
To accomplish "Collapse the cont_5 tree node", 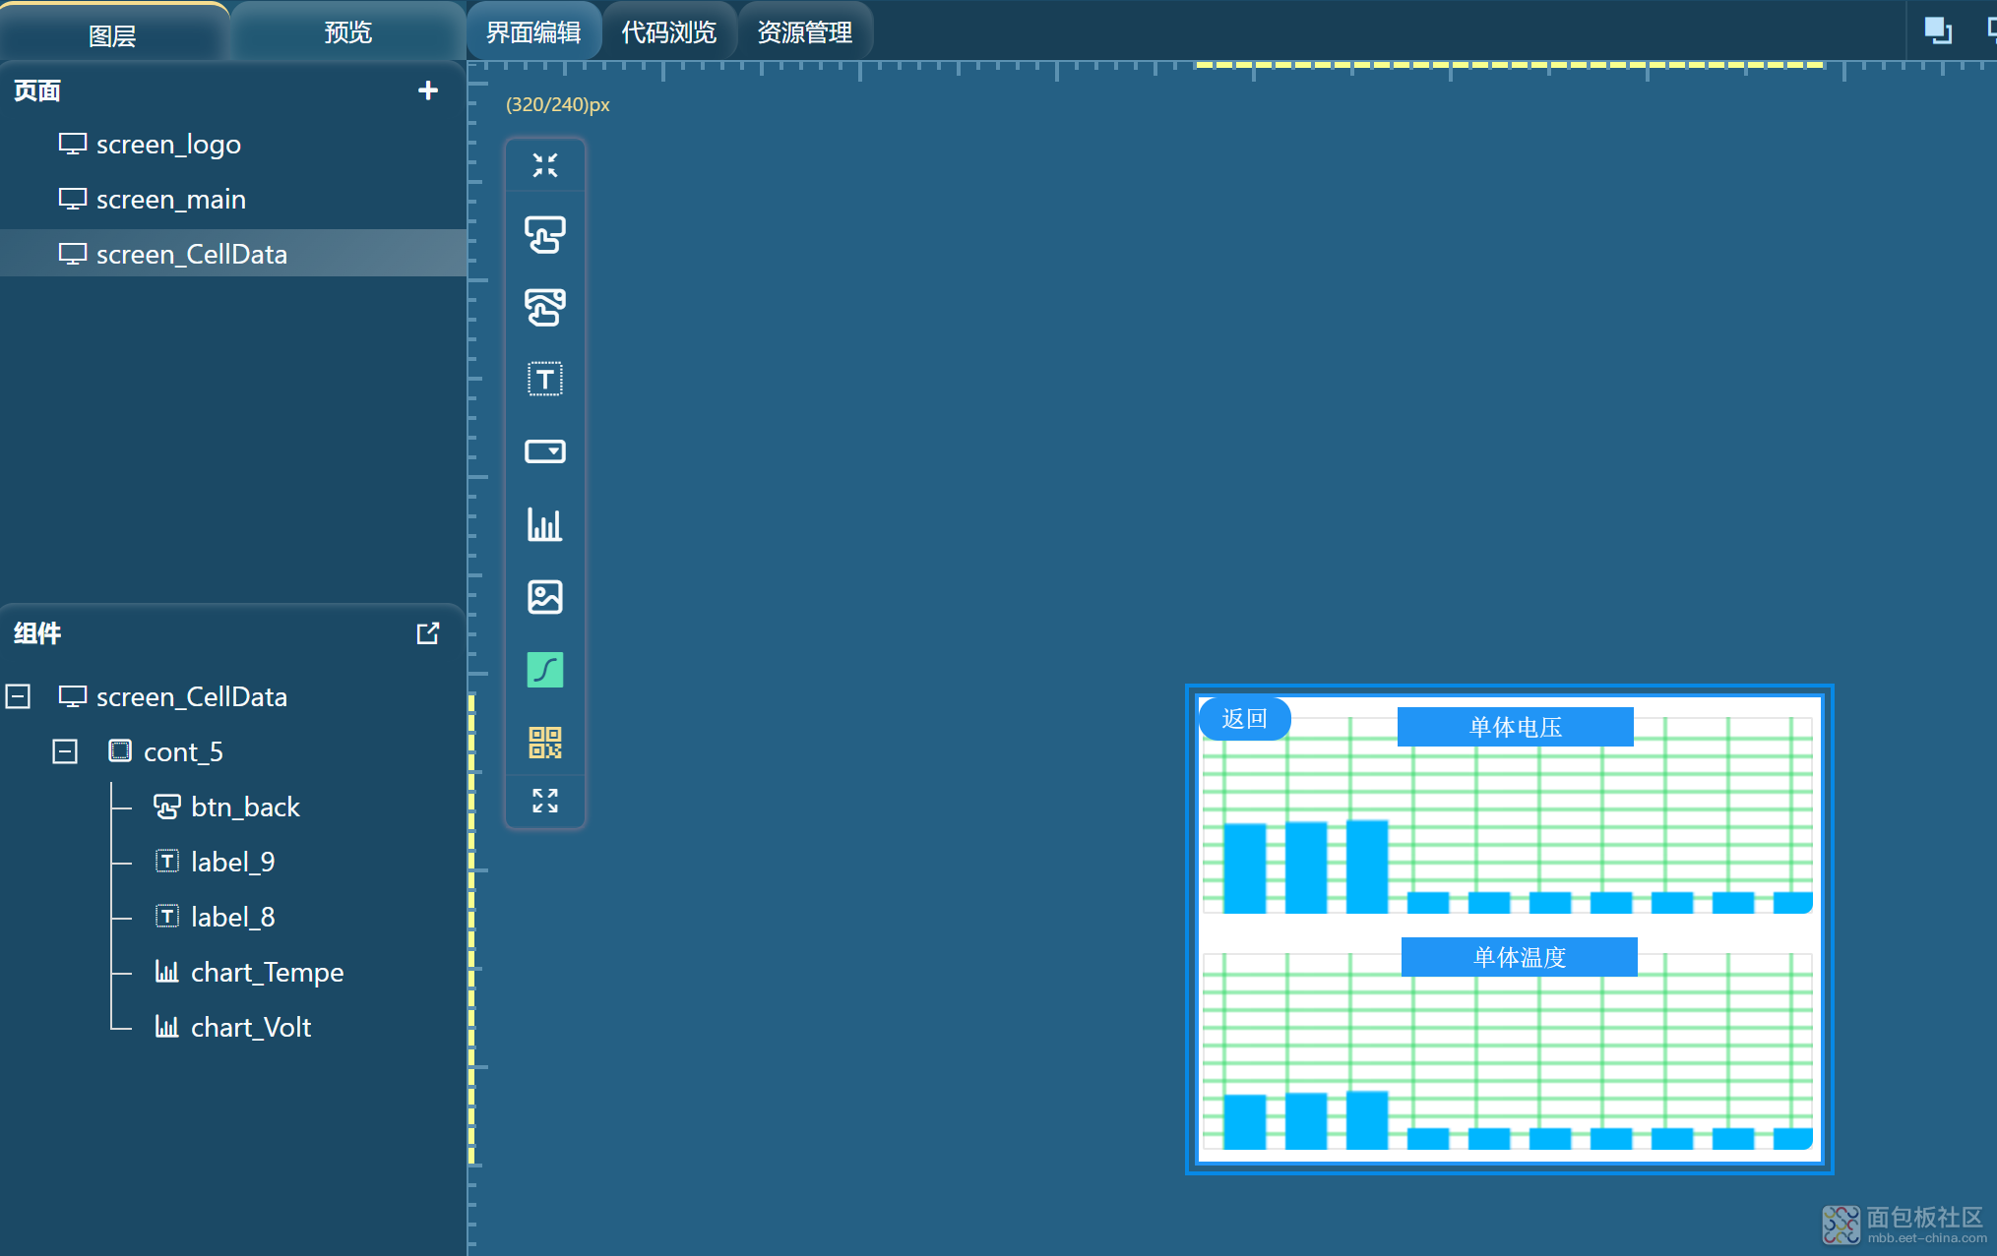I will 65,751.
